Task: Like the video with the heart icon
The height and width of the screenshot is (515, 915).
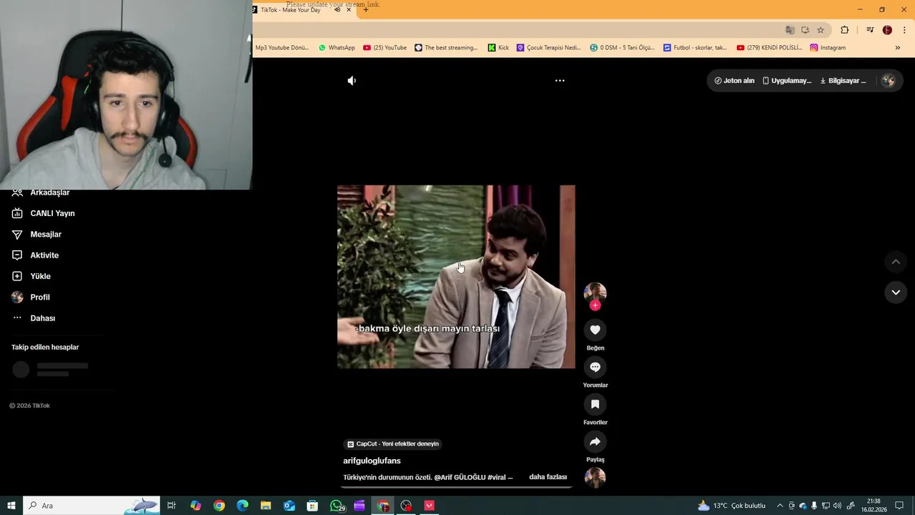Action: pyautogui.click(x=595, y=330)
